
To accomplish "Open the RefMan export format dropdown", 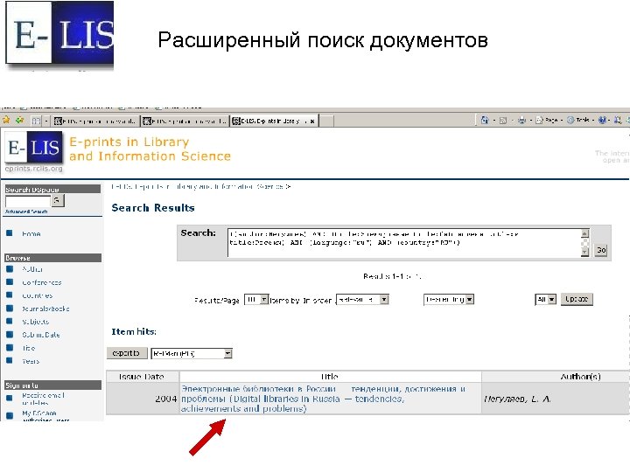I will point(192,354).
